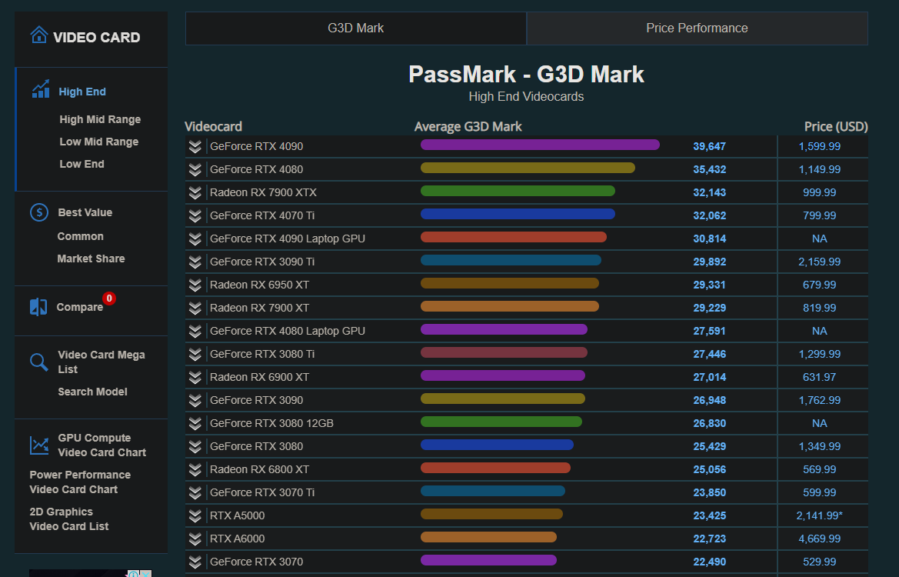Expand details for GeForce RTX 4080
Screen dimensions: 899x577
(x=195, y=170)
